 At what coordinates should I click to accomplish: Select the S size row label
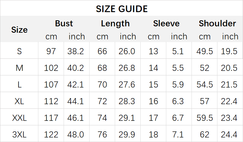(x=19, y=51)
